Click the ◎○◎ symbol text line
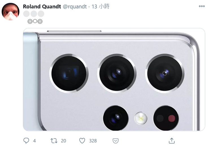Screen dimensions: 209x146 [35, 22]
